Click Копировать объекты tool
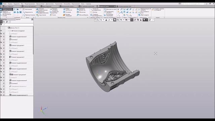The image size is (215, 121). 109,12
